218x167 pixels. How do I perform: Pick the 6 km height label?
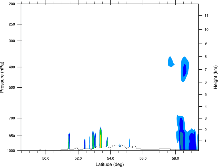(x=206, y=82)
